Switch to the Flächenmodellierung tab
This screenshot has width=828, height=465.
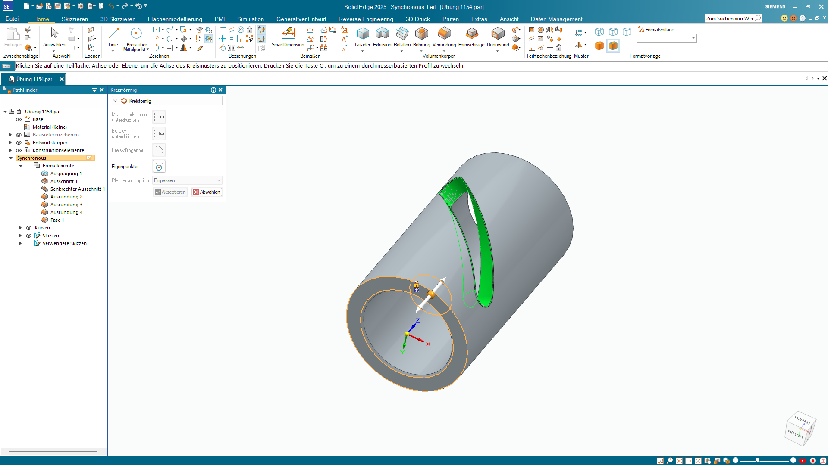pyautogui.click(x=175, y=19)
